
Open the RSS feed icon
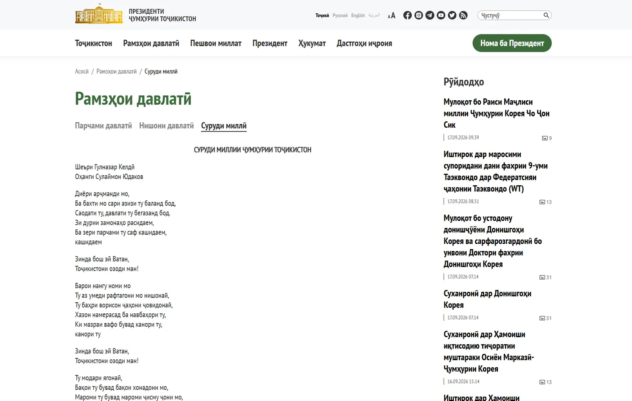(x=463, y=15)
